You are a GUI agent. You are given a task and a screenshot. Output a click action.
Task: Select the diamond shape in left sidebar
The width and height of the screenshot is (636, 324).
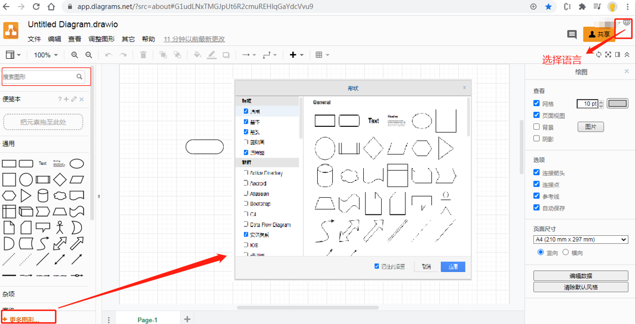(x=60, y=179)
